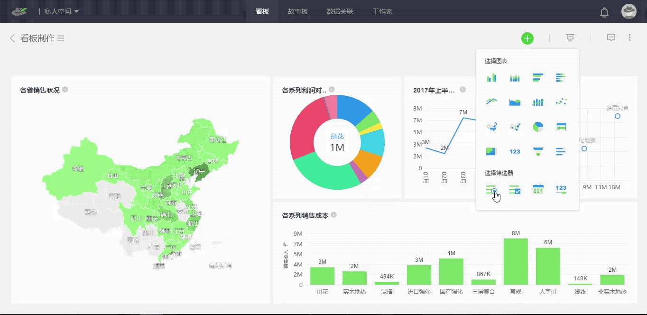Select the treemap chart type
Screen dimensions: 647x315
point(491,151)
